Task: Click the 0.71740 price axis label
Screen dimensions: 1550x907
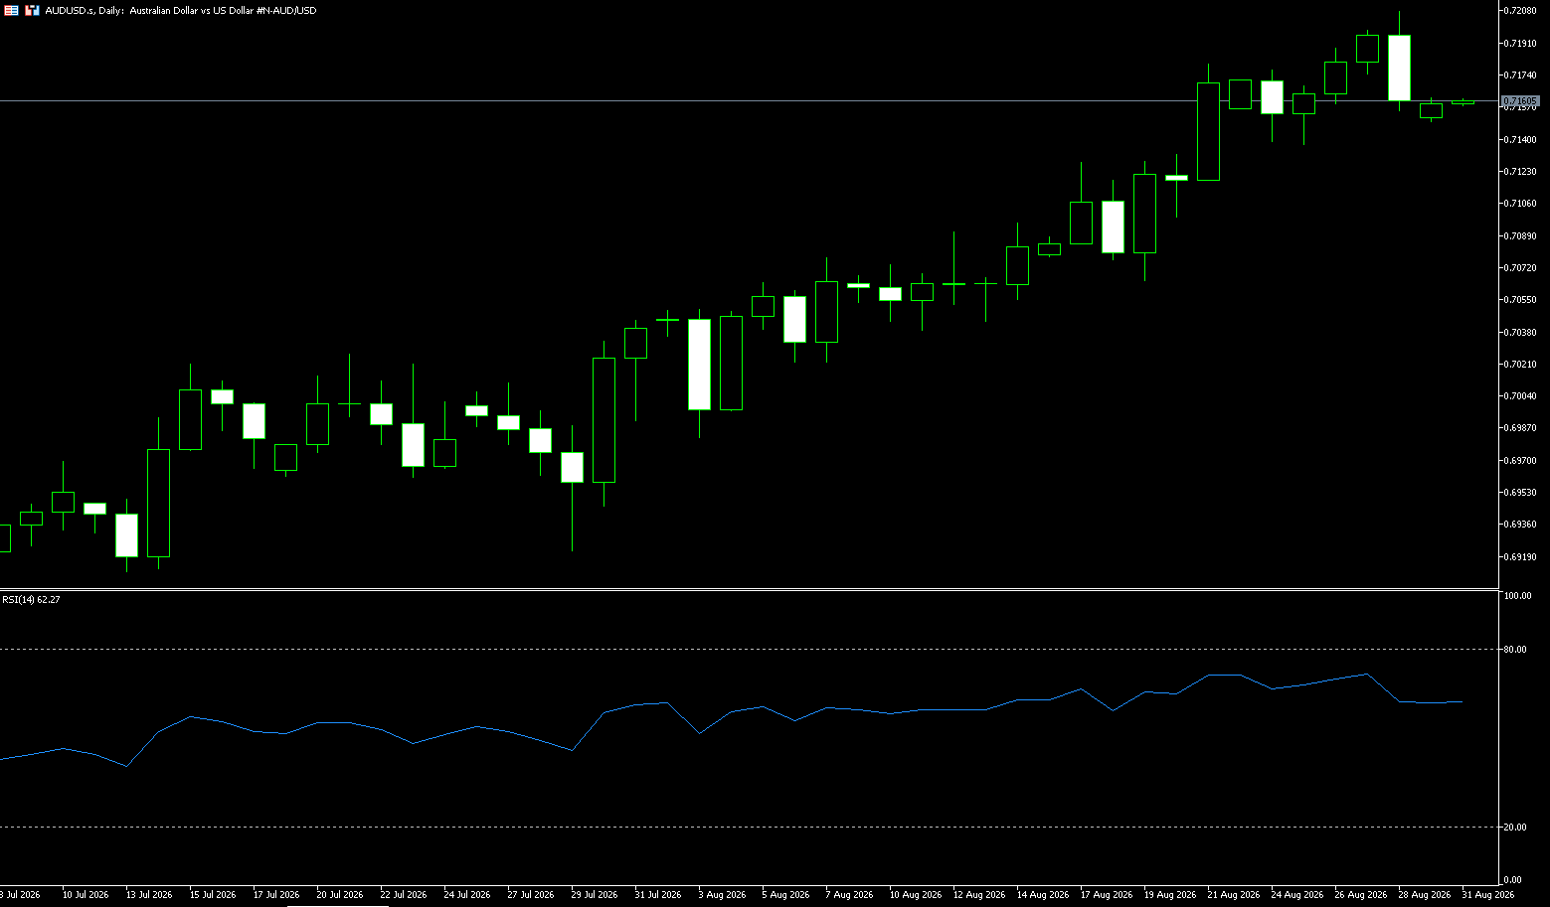Action: tap(1522, 76)
